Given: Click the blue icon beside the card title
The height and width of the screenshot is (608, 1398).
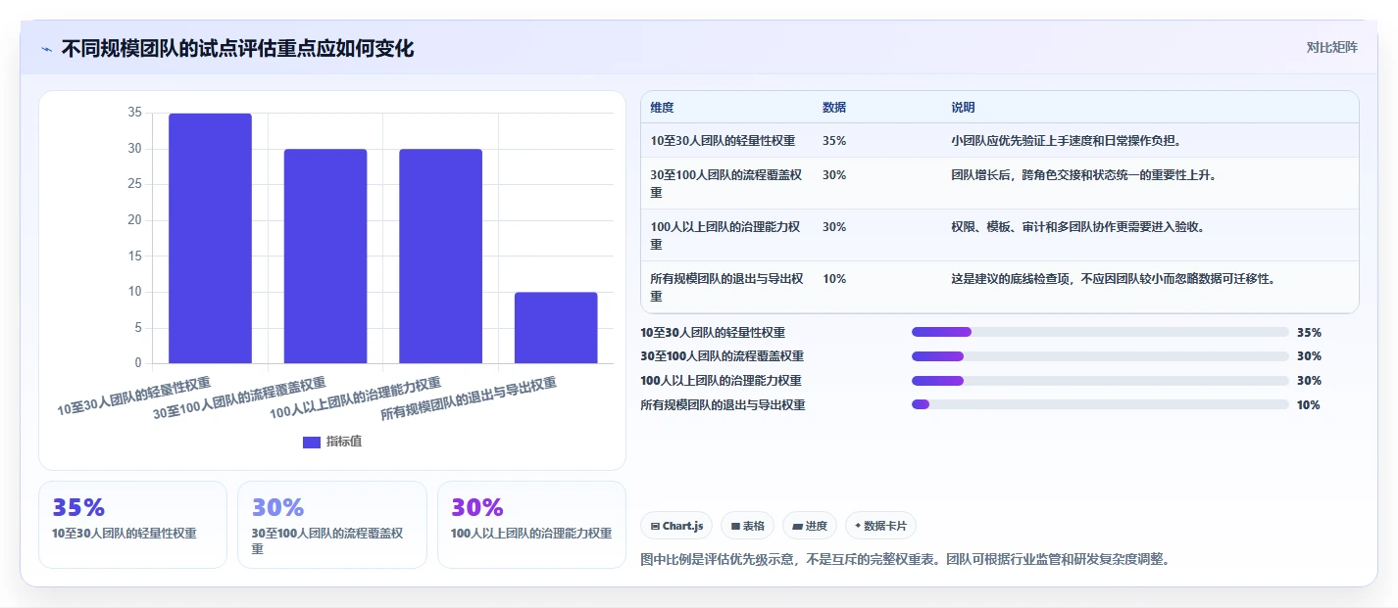Looking at the screenshot, I should [47, 49].
